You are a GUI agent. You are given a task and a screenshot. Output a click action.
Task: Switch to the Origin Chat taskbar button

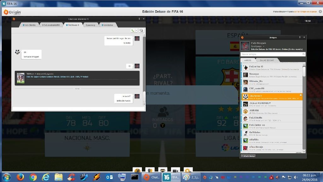(151, 177)
